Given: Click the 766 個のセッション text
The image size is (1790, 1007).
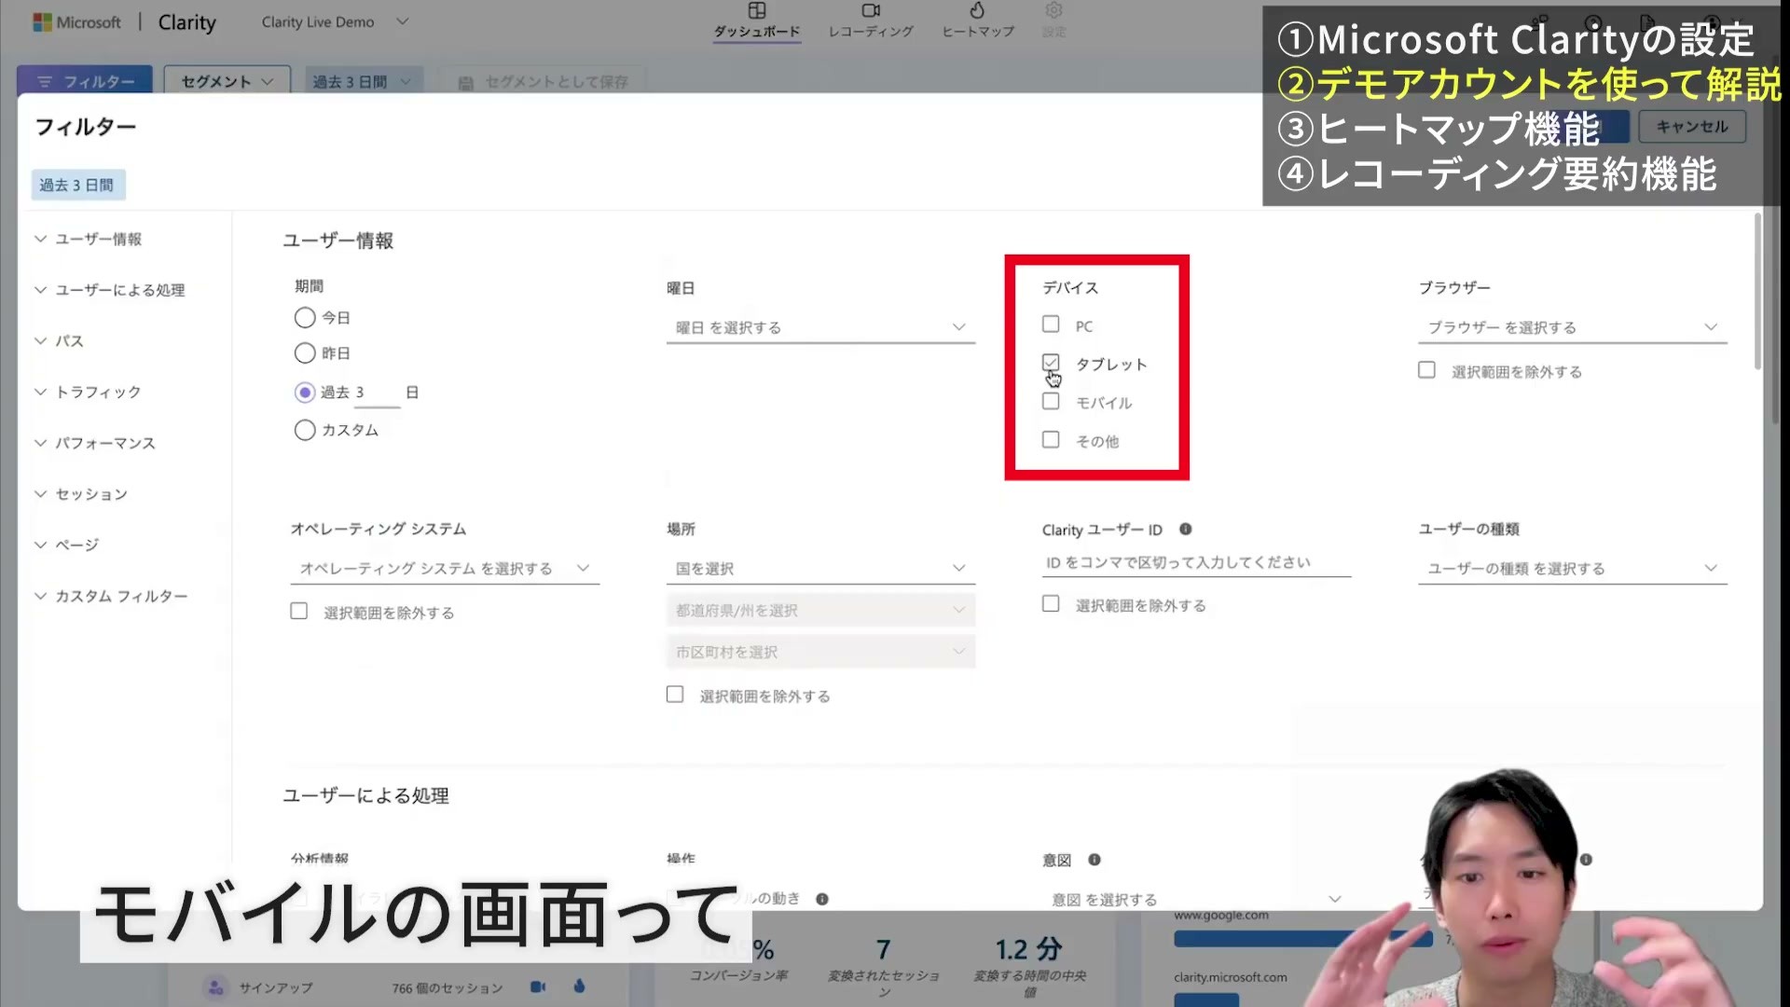Looking at the screenshot, I should [x=447, y=987].
